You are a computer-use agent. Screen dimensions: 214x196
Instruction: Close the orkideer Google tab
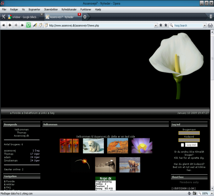42,14
